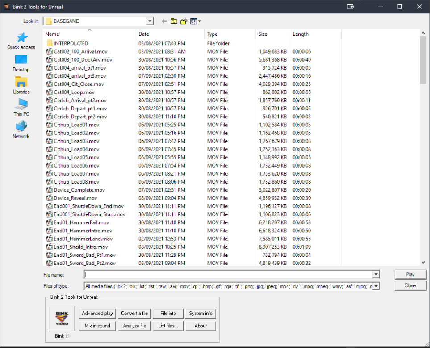Click the End01_HammerFail.mov file icon

coord(50,222)
